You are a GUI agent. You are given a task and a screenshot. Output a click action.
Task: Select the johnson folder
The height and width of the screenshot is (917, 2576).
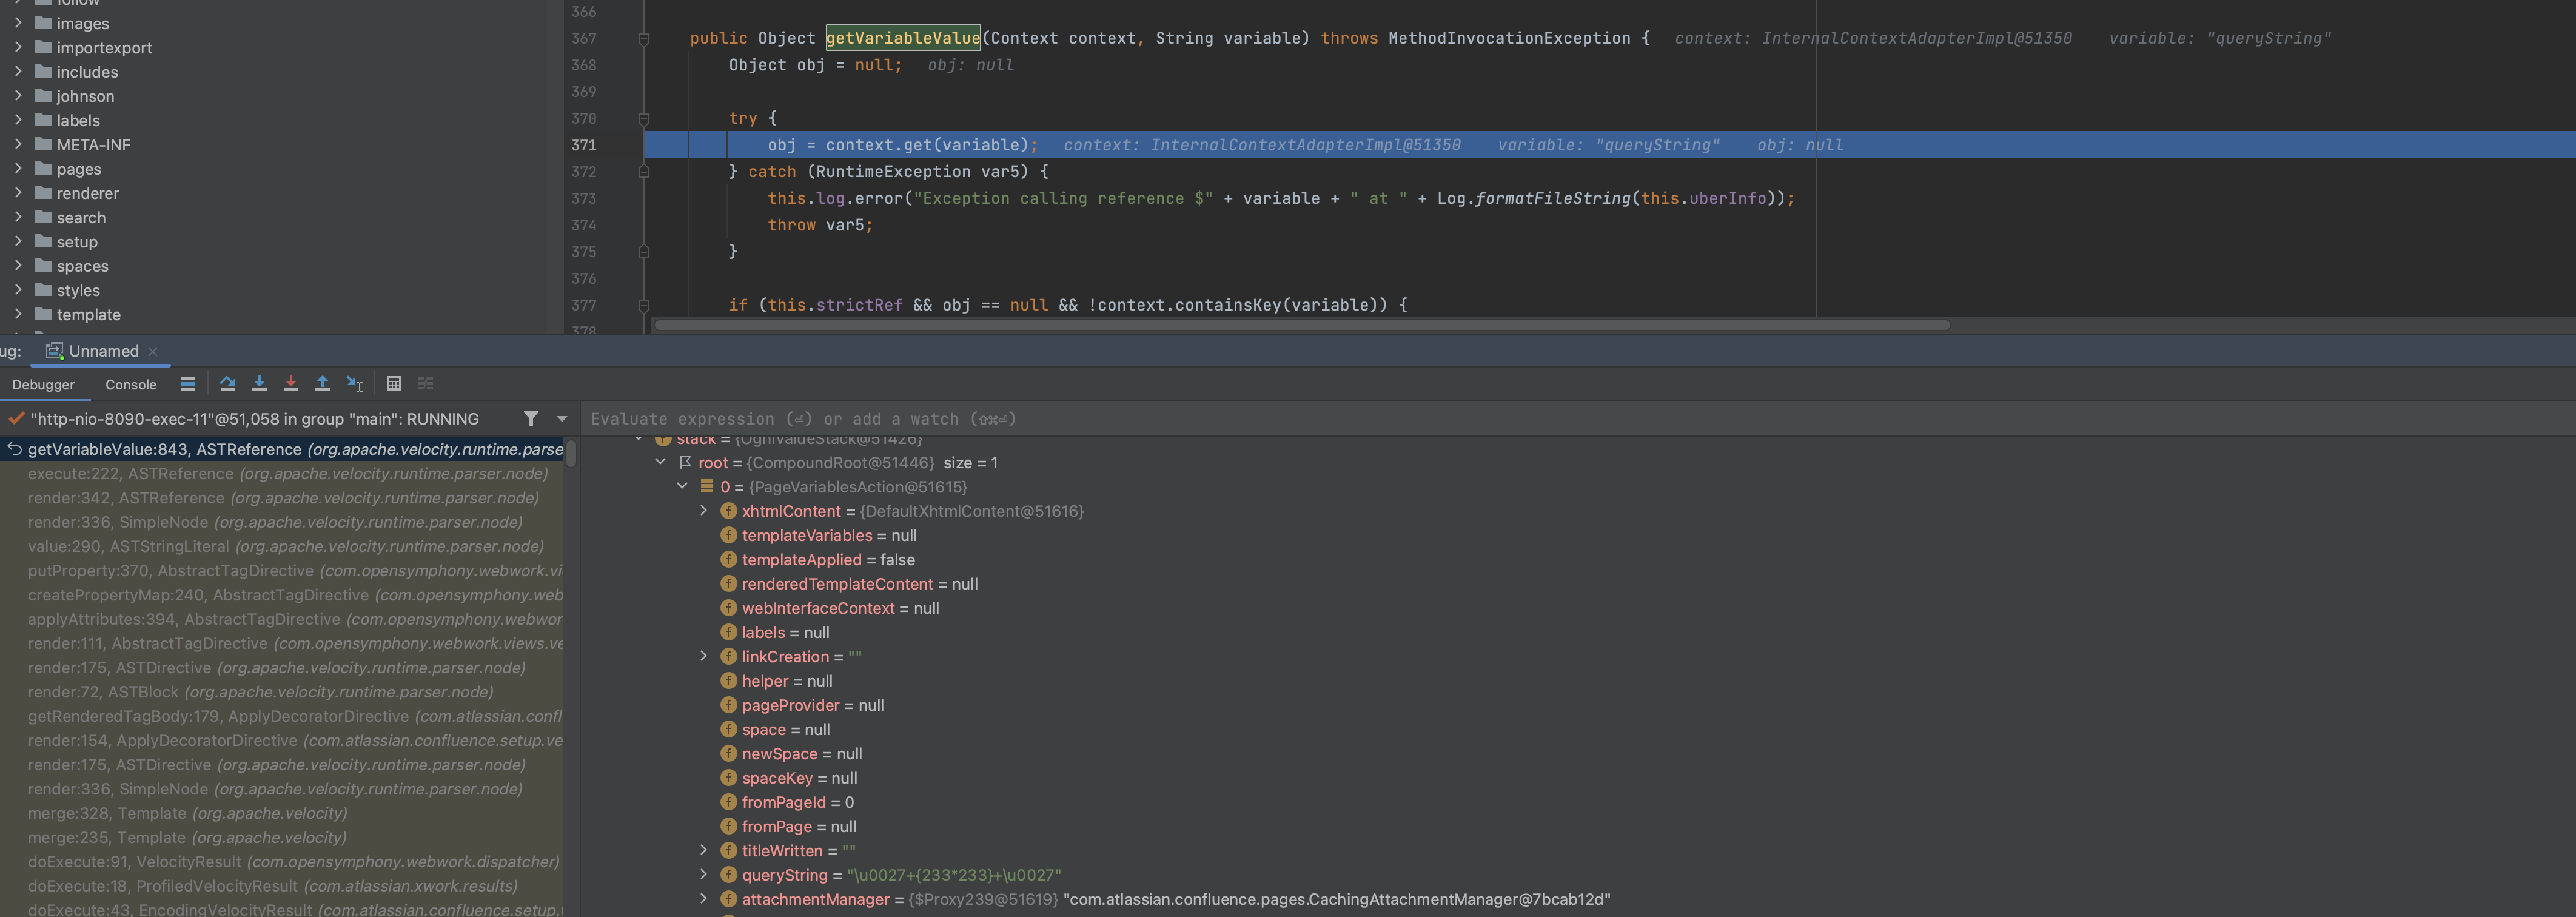point(85,96)
